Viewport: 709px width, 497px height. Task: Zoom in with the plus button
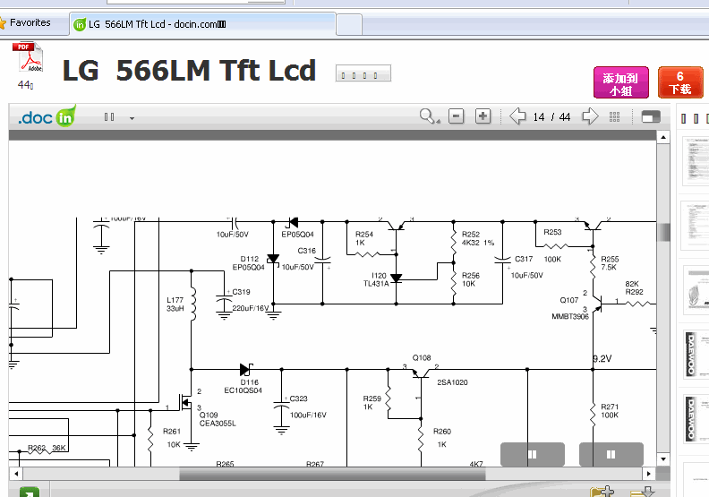click(x=483, y=116)
